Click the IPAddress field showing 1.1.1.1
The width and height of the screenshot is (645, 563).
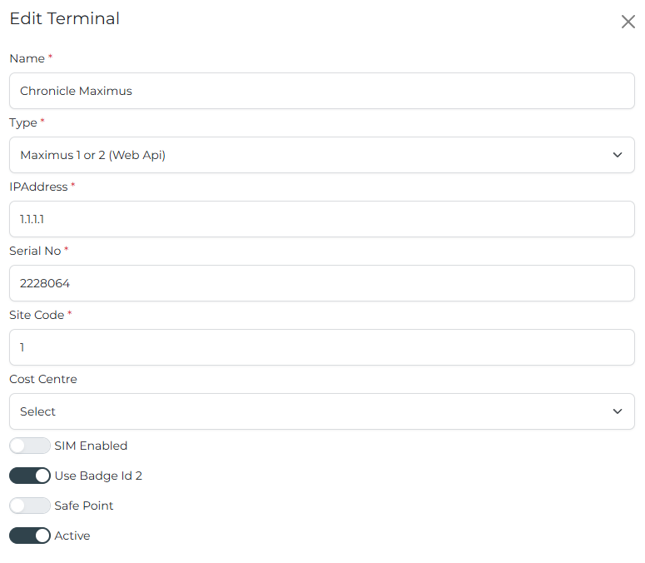pyautogui.click(x=322, y=219)
